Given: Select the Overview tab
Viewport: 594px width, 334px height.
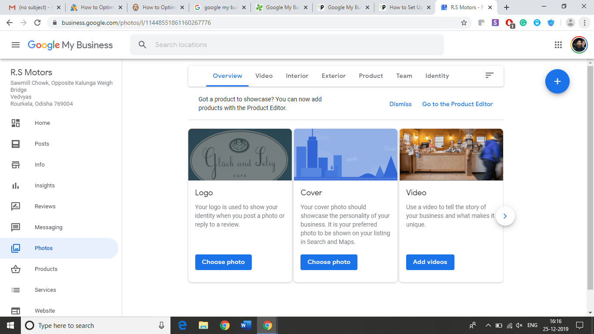Looking at the screenshot, I should [227, 76].
